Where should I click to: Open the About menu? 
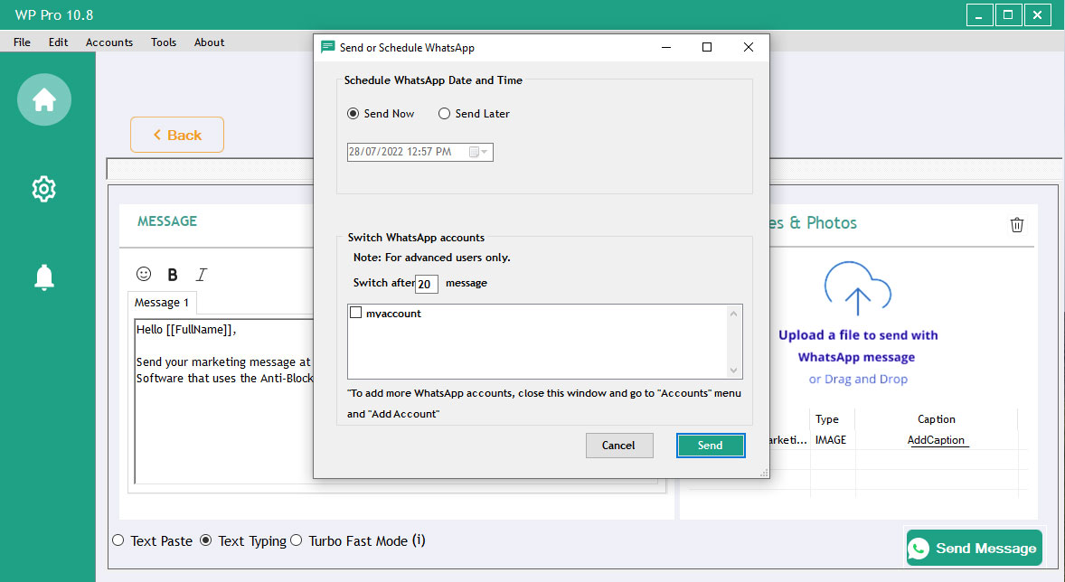click(x=209, y=42)
